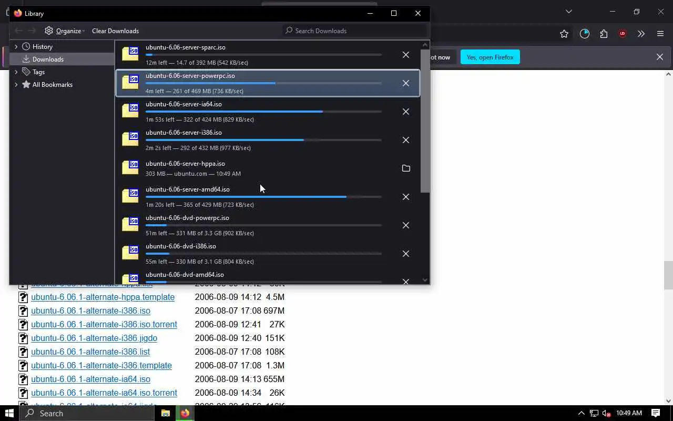673x421 pixels.
Task: Cancel the ubuntu-6.06-server-i386.iso download
Action: click(x=406, y=140)
